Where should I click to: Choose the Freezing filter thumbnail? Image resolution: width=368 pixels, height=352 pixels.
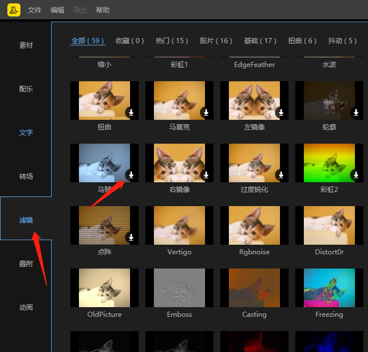tap(329, 288)
